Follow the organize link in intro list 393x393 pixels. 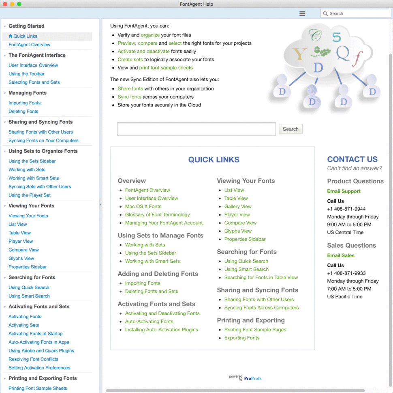[150, 35]
